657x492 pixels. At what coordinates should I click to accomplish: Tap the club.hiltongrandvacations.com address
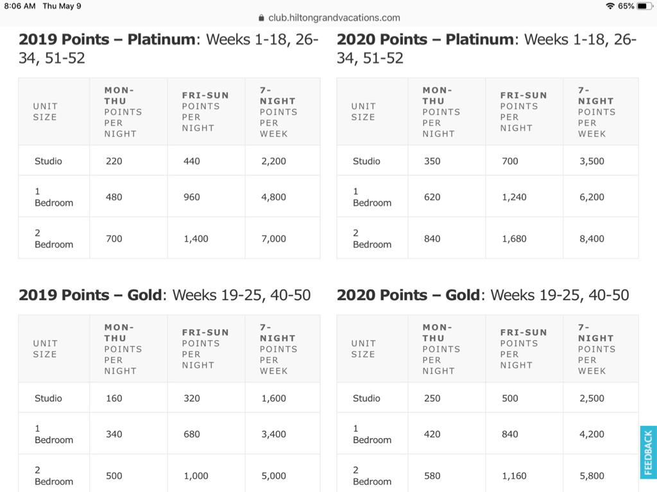click(x=334, y=18)
